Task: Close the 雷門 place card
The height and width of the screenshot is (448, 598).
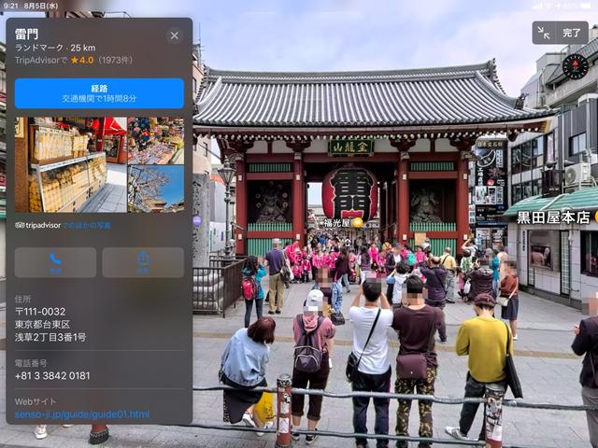Action: [x=174, y=35]
